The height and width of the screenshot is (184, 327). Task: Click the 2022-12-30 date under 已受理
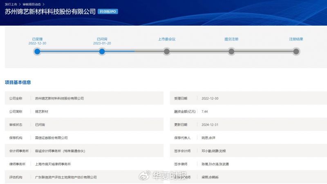37,43
